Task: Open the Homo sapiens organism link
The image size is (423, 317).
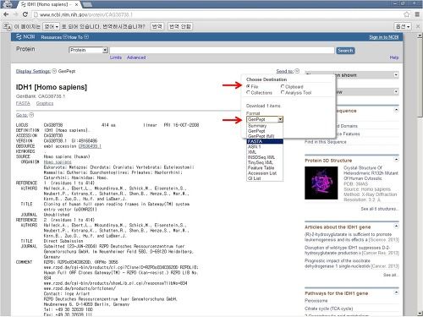Action: 58,162
